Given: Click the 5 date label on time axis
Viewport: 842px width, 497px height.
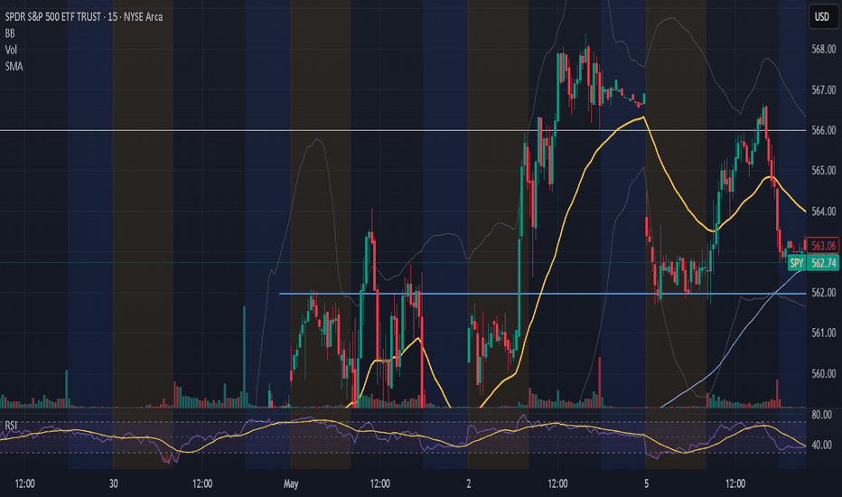Looking at the screenshot, I should coord(646,483).
